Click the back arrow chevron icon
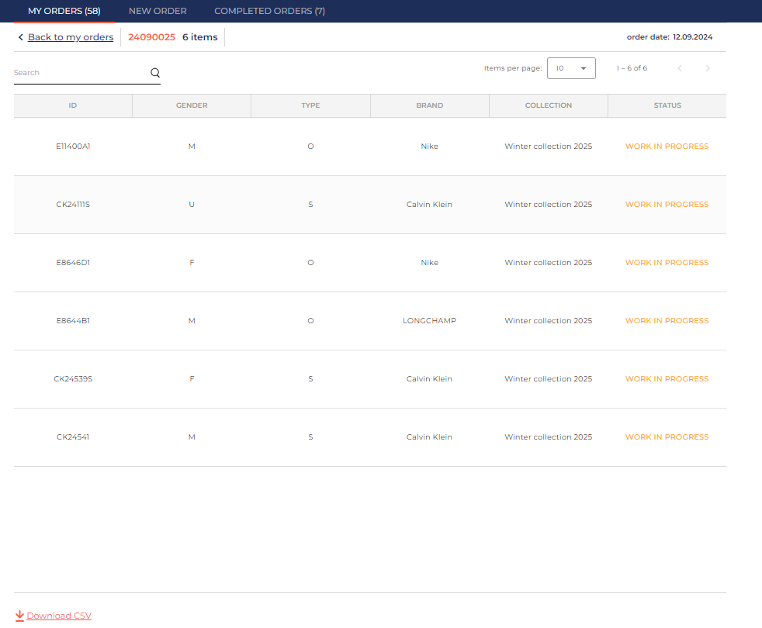This screenshot has height=628, width=762. coord(20,37)
